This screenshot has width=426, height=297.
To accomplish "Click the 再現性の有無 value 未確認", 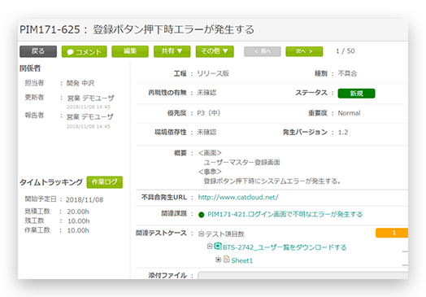I will (206, 93).
